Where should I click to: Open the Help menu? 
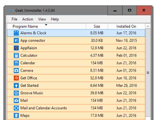(55, 19)
